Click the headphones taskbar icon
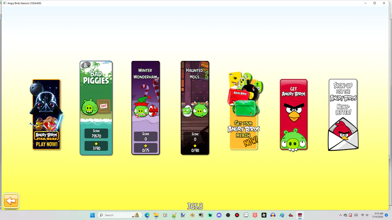This screenshot has width=392, height=220. pyautogui.click(x=273, y=215)
